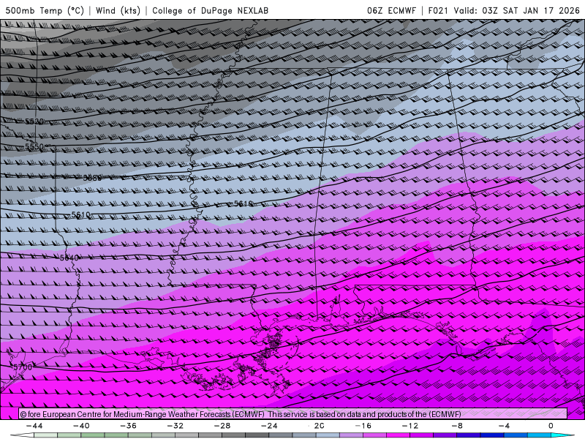Click the -36 colorbar scale label
The height and width of the screenshot is (439, 585).
[x=129, y=426]
